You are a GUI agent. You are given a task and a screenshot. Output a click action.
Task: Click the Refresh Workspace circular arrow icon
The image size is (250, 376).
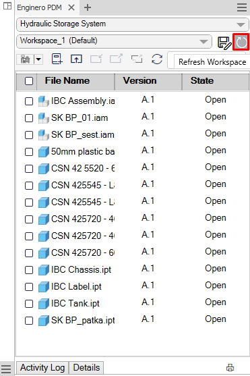click(x=241, y=43)
